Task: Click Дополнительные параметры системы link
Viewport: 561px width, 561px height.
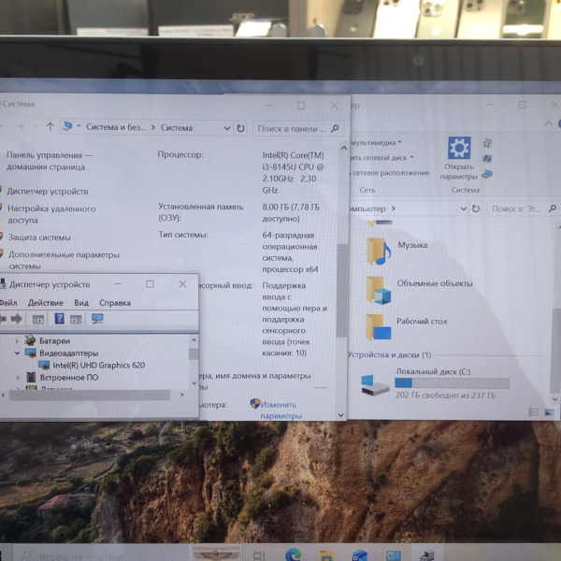Action: pos(64,260)
